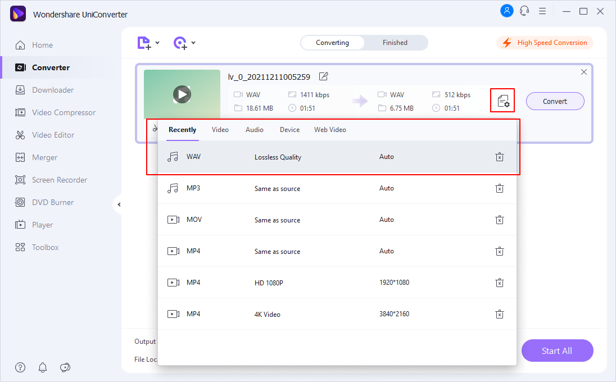
Task: Click the Add from device disc icon
Action: tap(180, 43)
